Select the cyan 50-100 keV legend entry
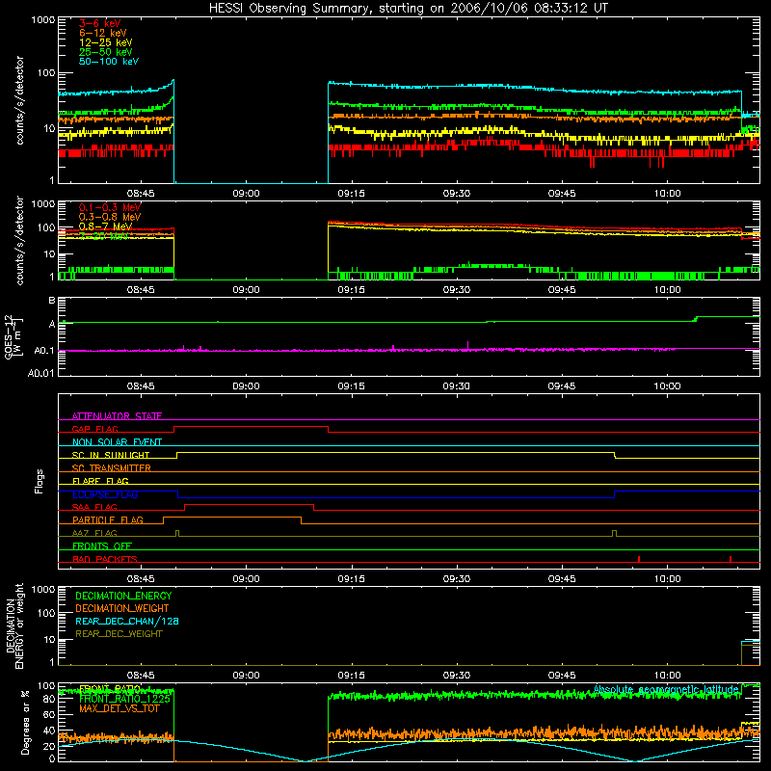The image size is (771, 771). pos(109,62)
